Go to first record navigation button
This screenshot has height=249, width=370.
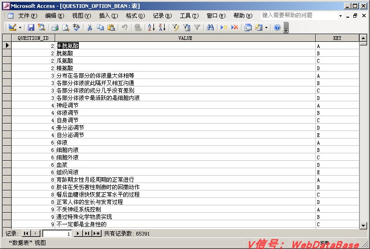click(26, 233)
